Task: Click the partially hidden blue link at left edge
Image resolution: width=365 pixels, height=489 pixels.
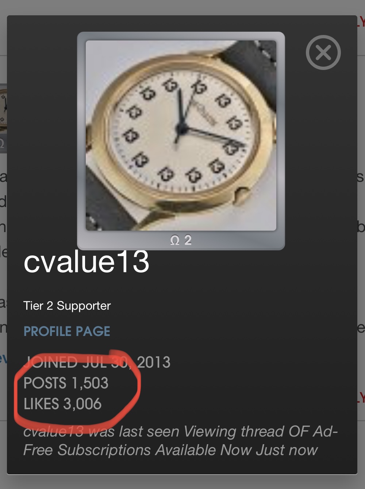Action: [x=3, y=358]
